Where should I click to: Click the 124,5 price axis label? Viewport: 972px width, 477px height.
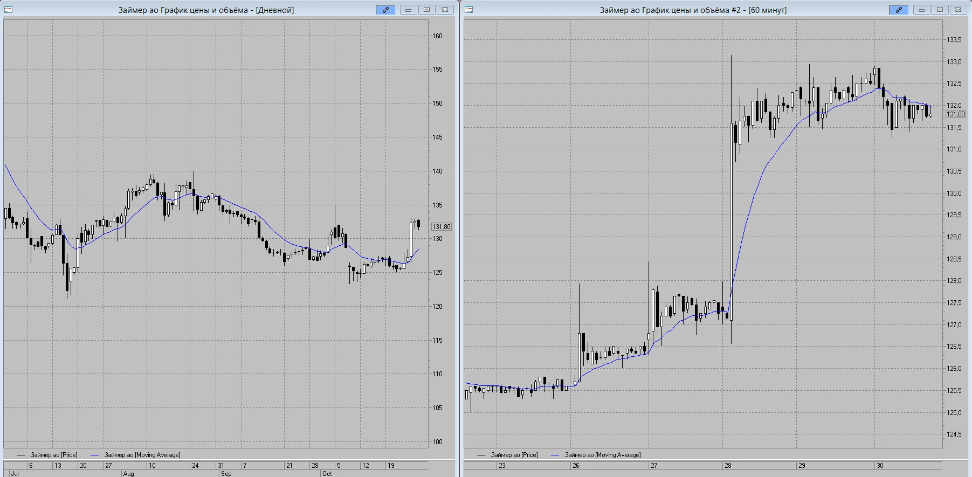pos(954,434)
